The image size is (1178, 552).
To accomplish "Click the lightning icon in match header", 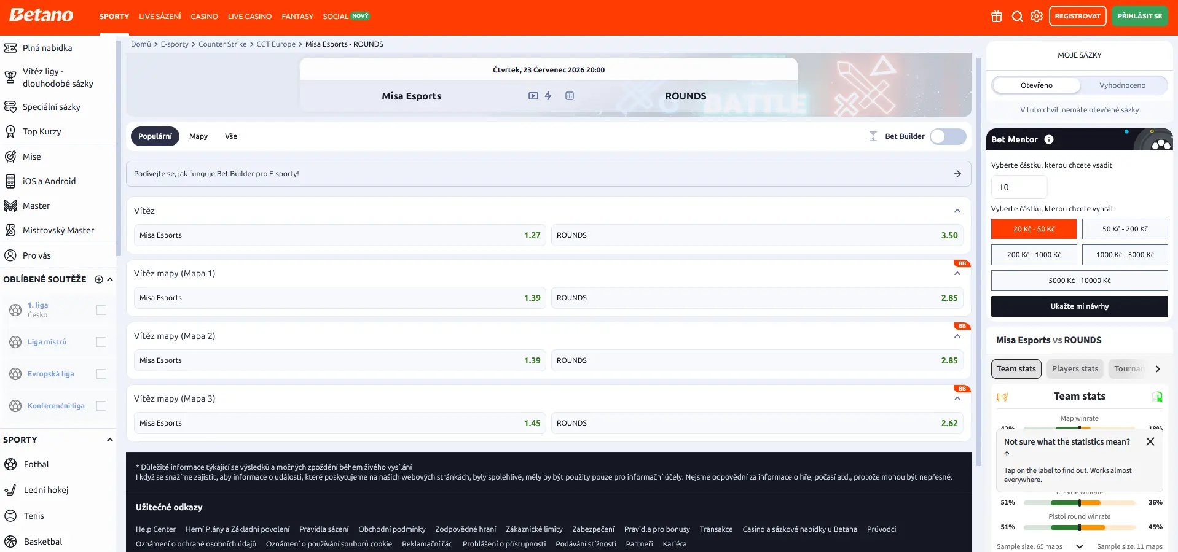I will click(548, 96).
